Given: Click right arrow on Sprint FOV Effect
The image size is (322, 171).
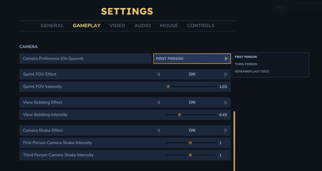Looking at the screenshot, I should coord(226,74).
